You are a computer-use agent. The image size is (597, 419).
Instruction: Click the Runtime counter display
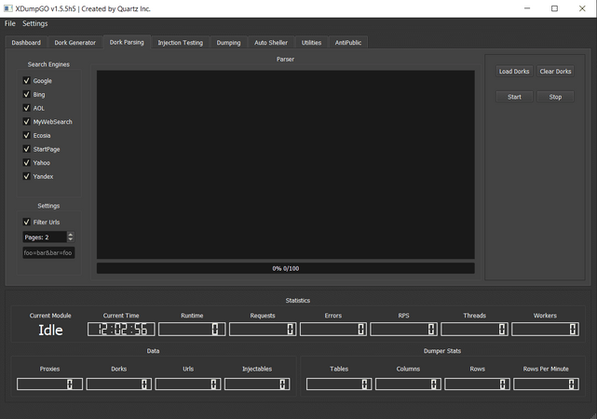click(x=192, y=330)
